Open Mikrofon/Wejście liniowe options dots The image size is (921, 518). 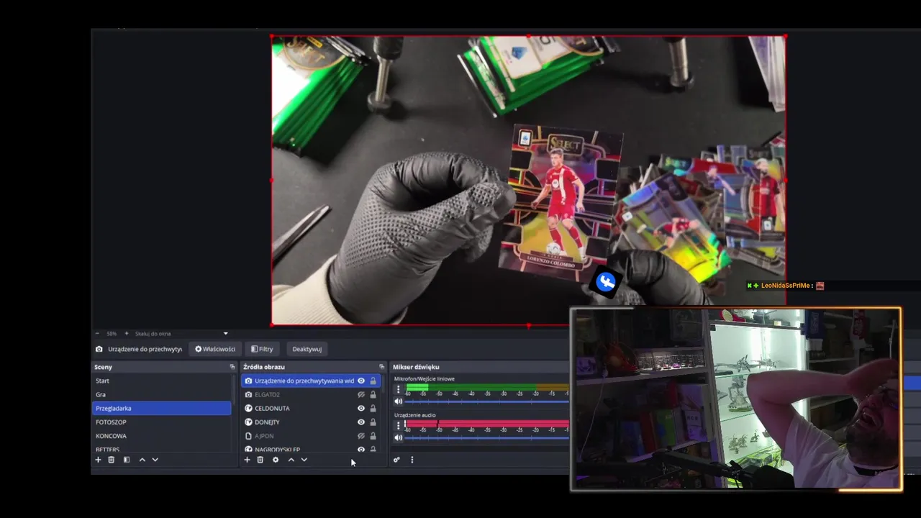(398, 389)
